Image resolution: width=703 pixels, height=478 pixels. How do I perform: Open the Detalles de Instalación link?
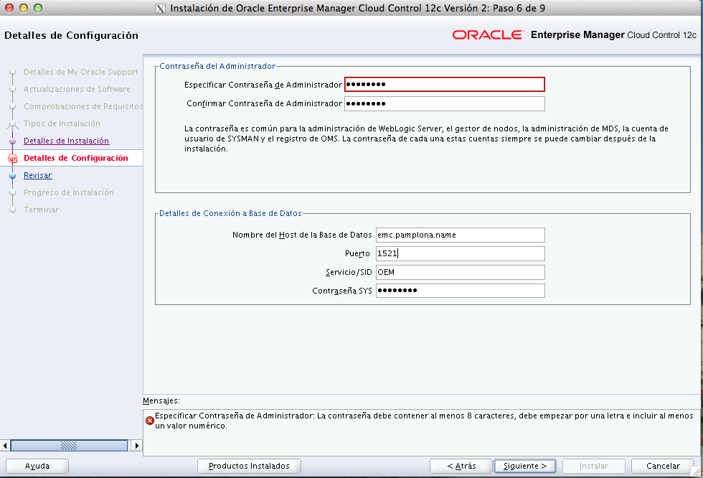pos(65,141)
